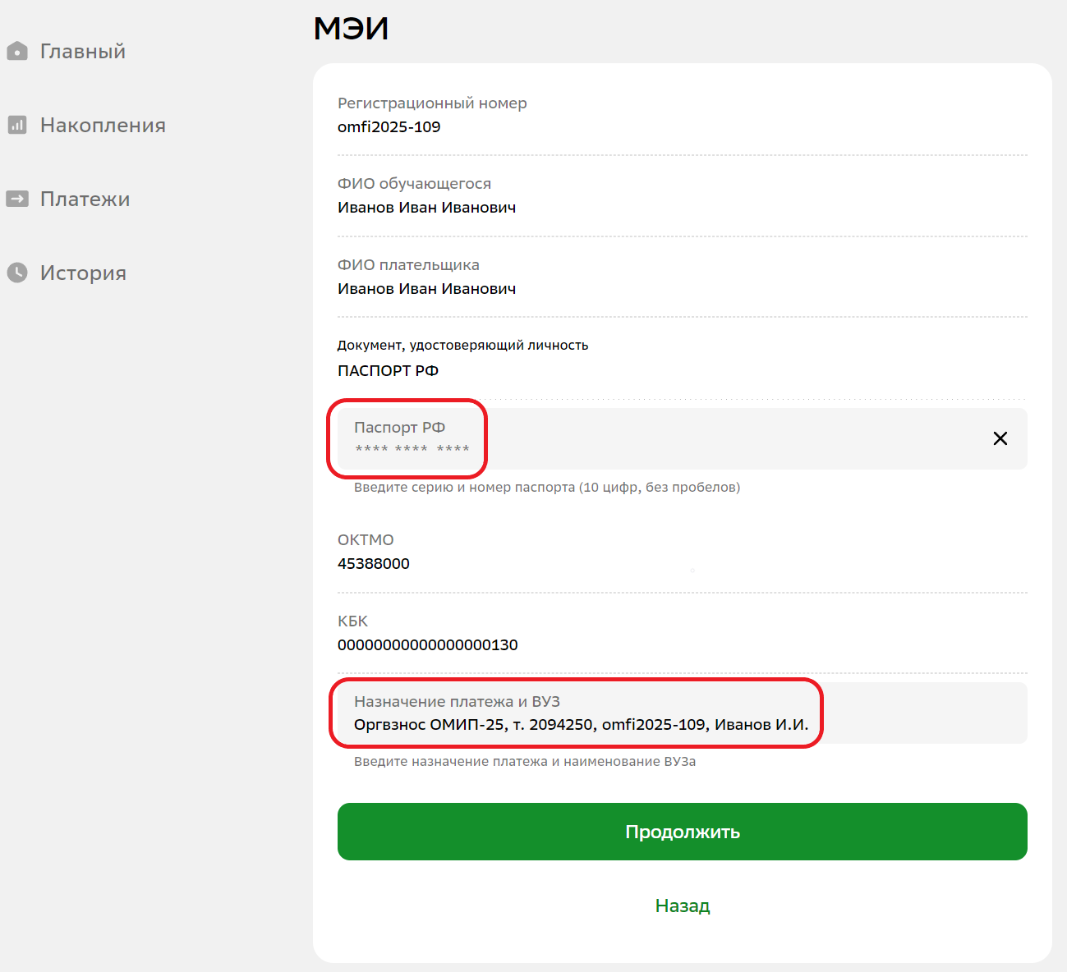The width and height of the screenshot is (1067, 972).
Task: Click the green Продолжить button
Action: click(x=682, y=832)
